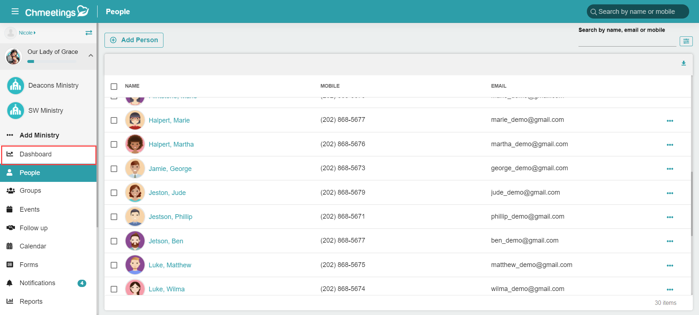Click the Chmeetings logo
Screen dimensions: 699x315
click(57, 12)
